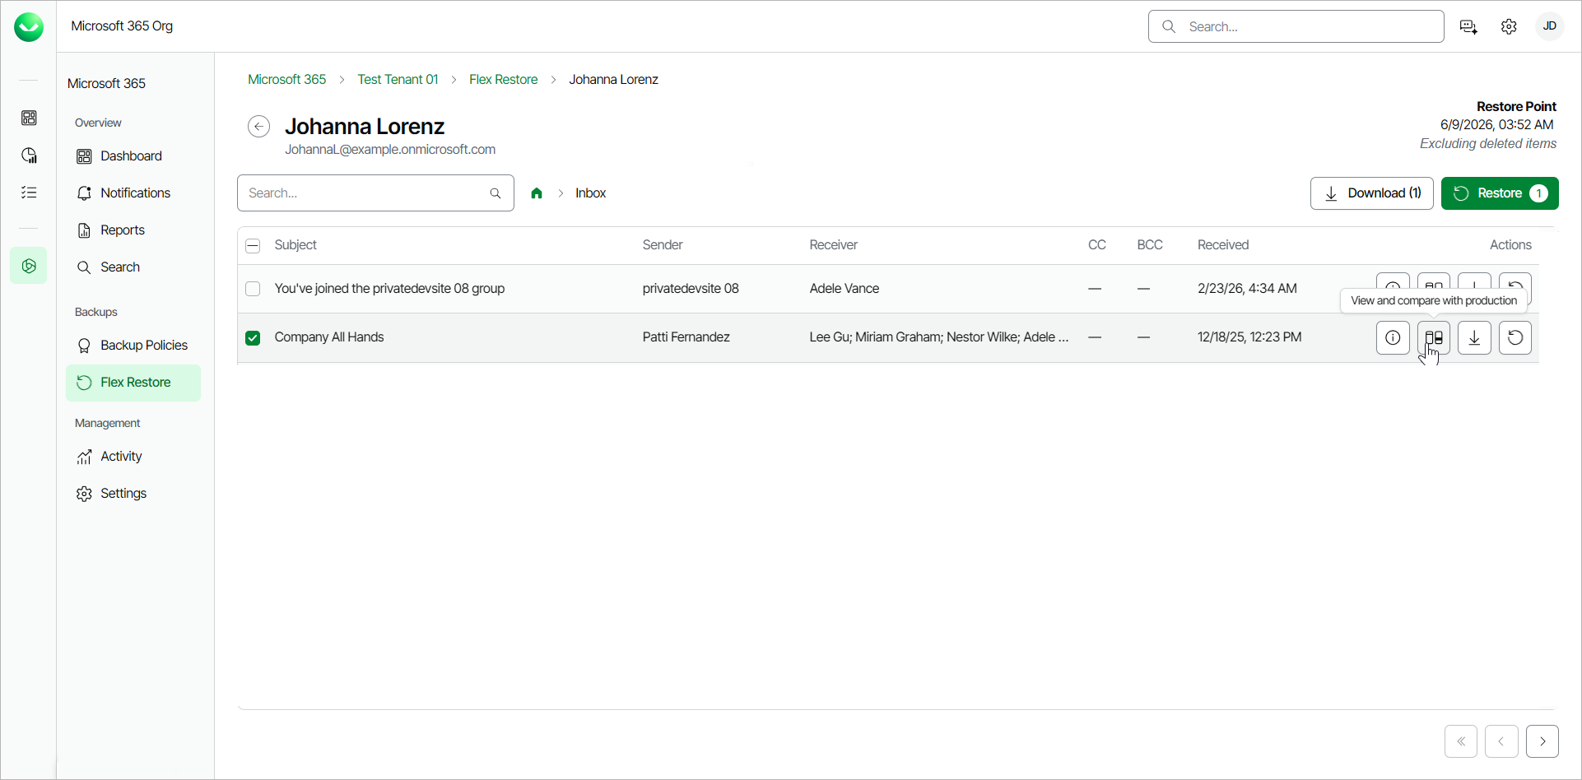Go to first page of results
Screen dimensions: 1582x780
1461,741
